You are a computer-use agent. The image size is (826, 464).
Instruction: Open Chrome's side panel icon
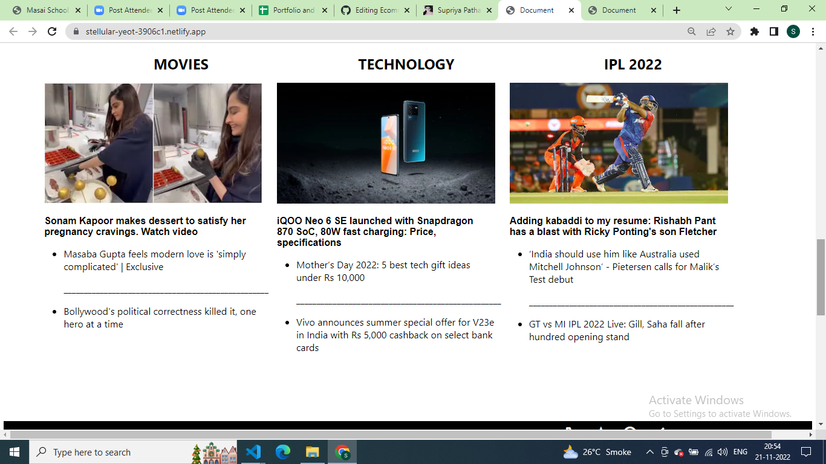pos(775,31)
